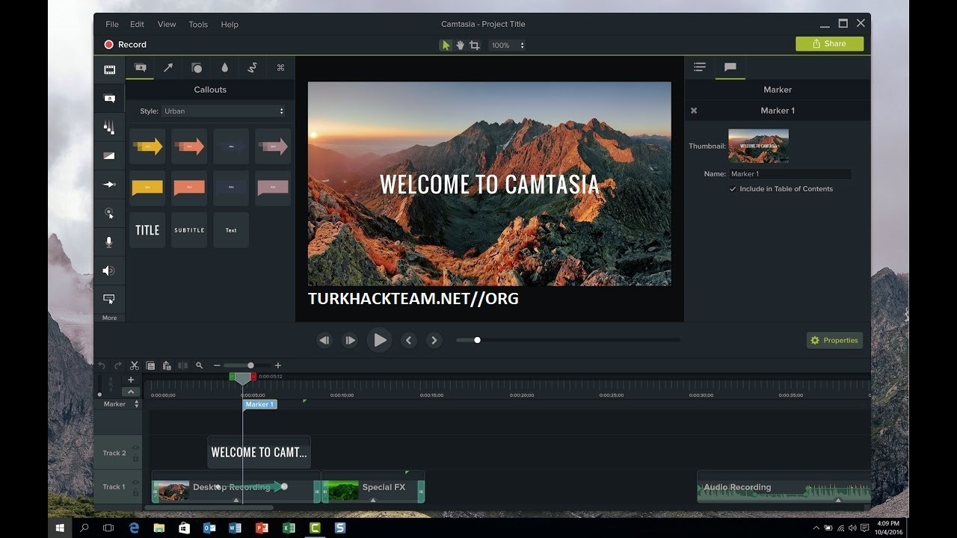Click the Properties button
Viewport: 957px width, 538px height.
[834, 341]
